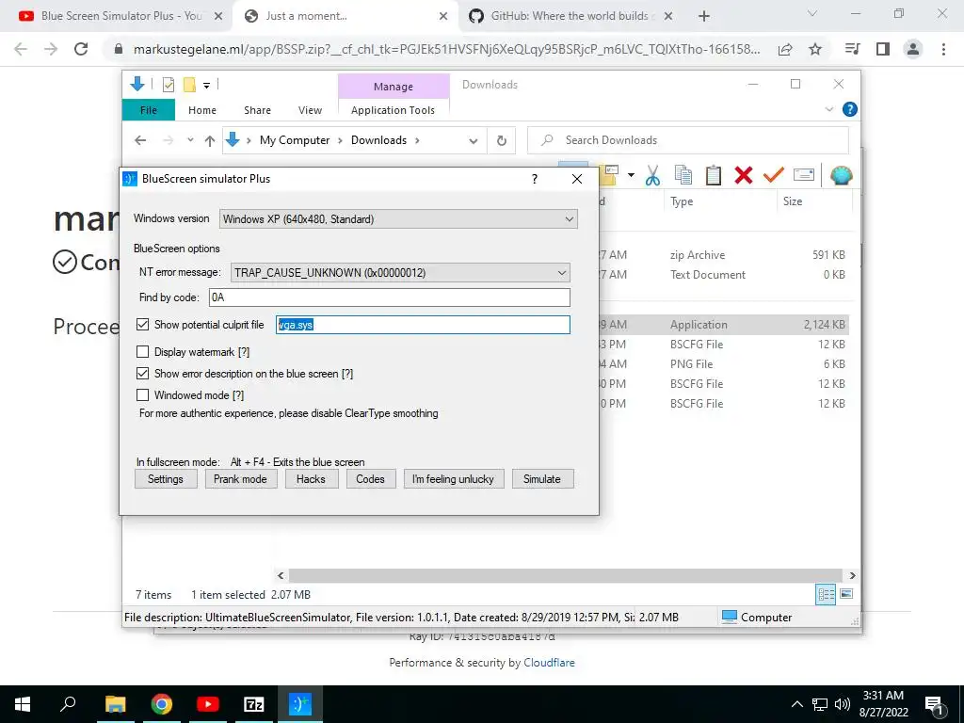The width and height of the screenshot is (964, 723).
Task: Open Windows Start menu
Action: 23,704
